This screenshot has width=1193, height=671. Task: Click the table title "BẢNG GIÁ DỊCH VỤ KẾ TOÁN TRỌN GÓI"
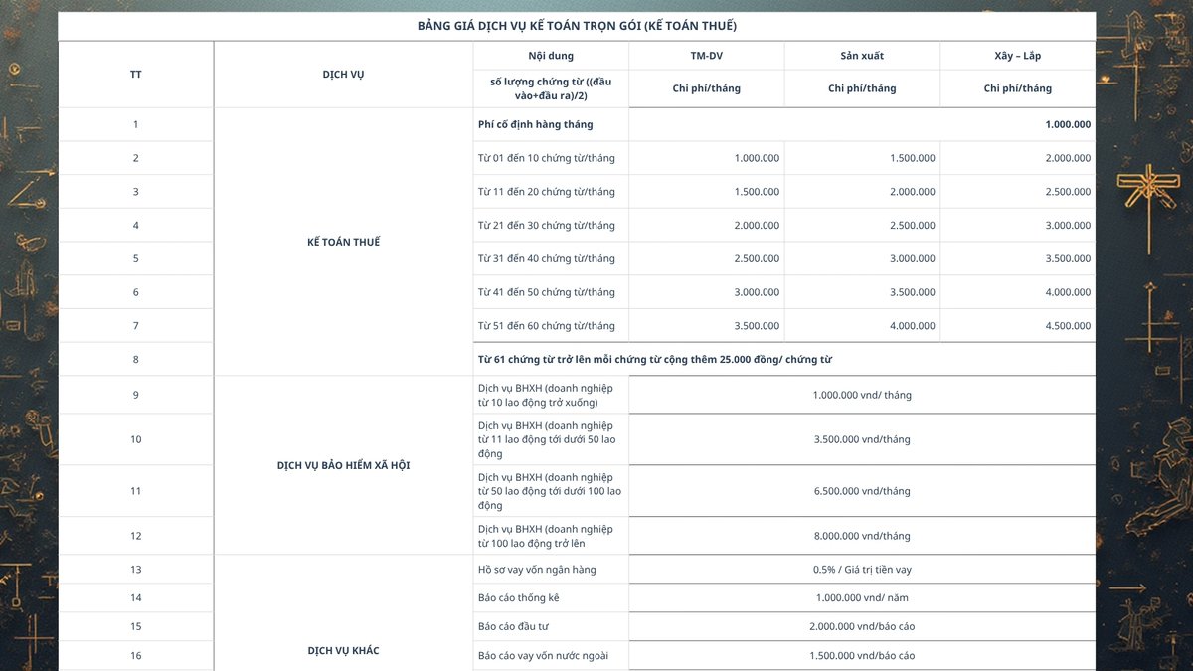[577, 26]
